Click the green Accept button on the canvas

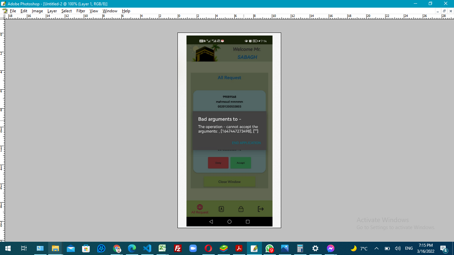click(x=241, y=163)
